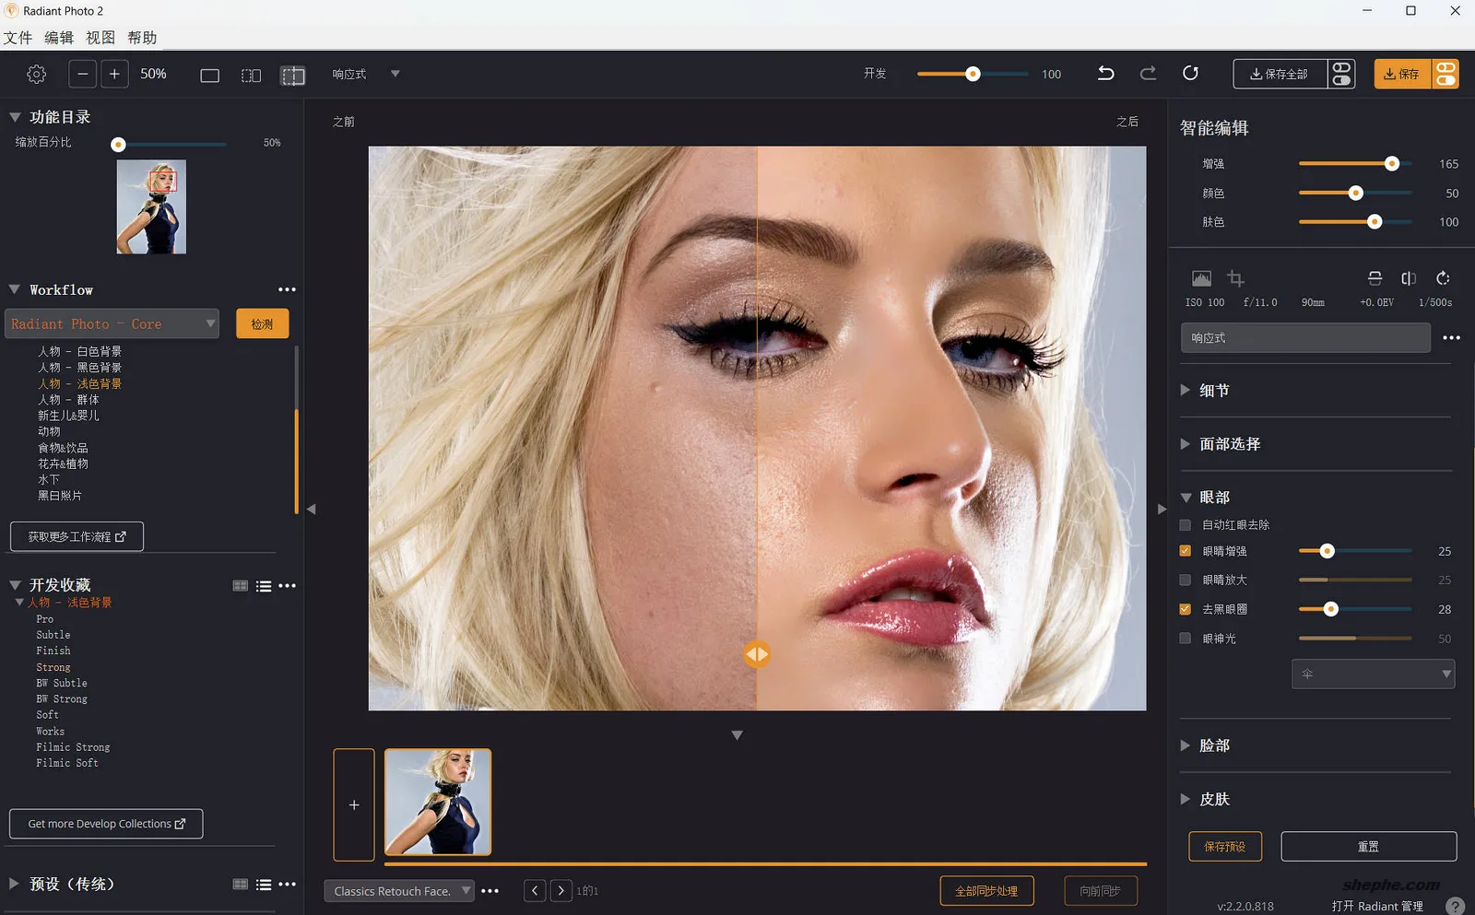Click the 增强 slider handle

(1392, 164)
